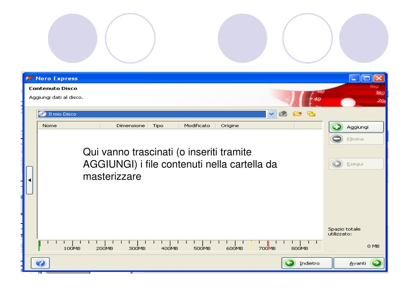Expand the side panel arrow handle
Screen dimensions: 409x306
pyautogui.click(x=30, y=180)
